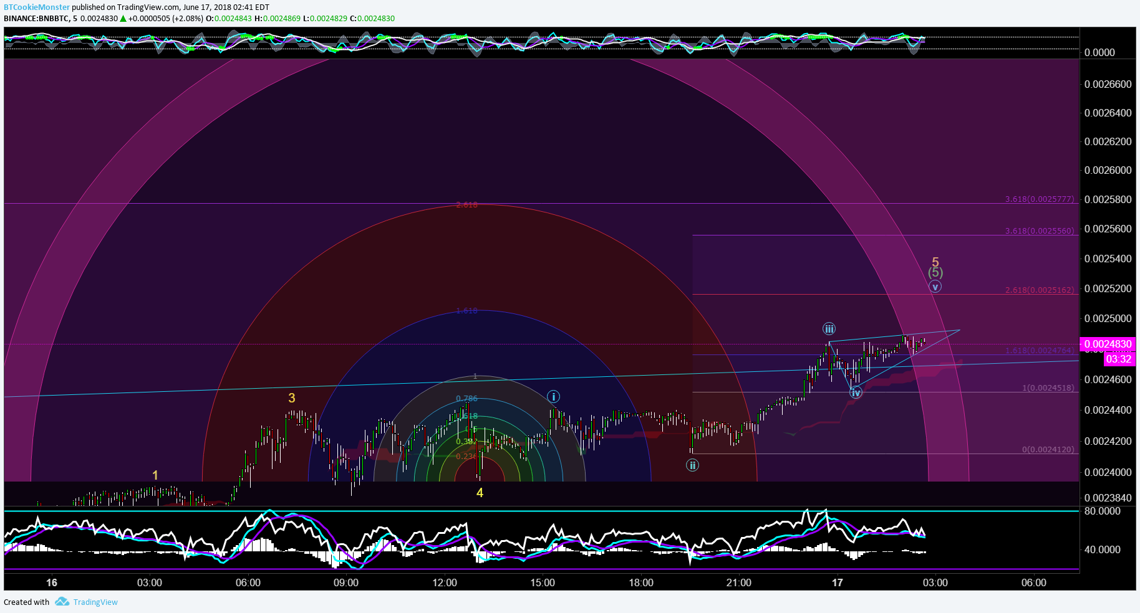Select the wave i circle marker
1140x613 pixels.
click(553, 397)
